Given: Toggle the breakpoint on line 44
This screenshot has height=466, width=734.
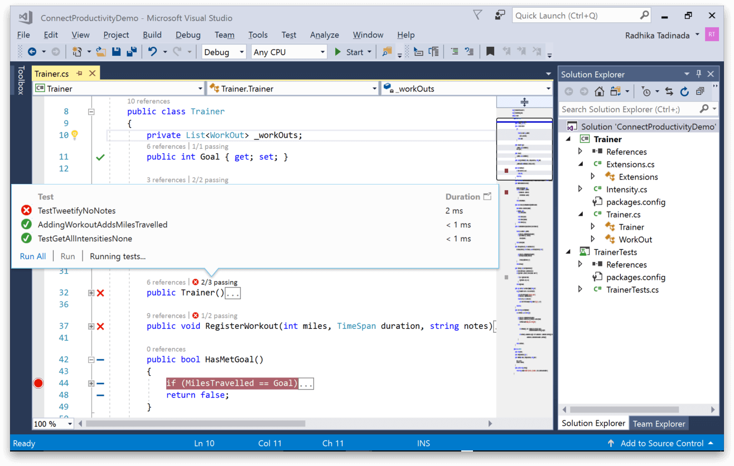Looking at the screenshot, I should [x=38, y=383].
